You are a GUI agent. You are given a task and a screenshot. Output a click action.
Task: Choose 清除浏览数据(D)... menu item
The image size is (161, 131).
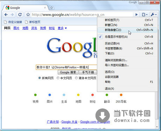click(x=127, y=60)
